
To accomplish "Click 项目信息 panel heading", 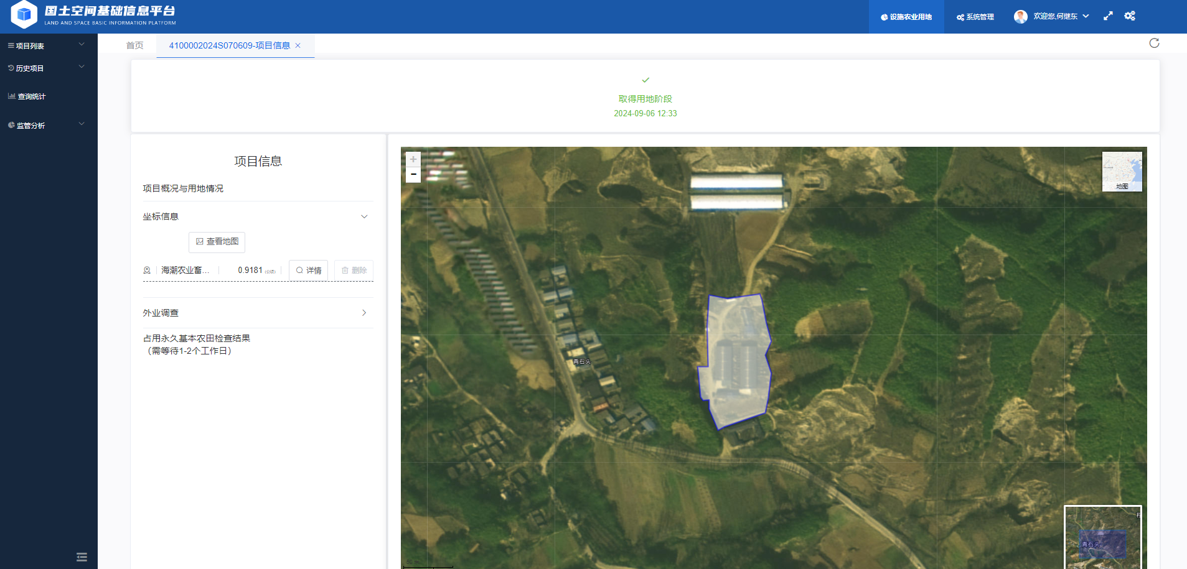I will [x=258, y=161].
